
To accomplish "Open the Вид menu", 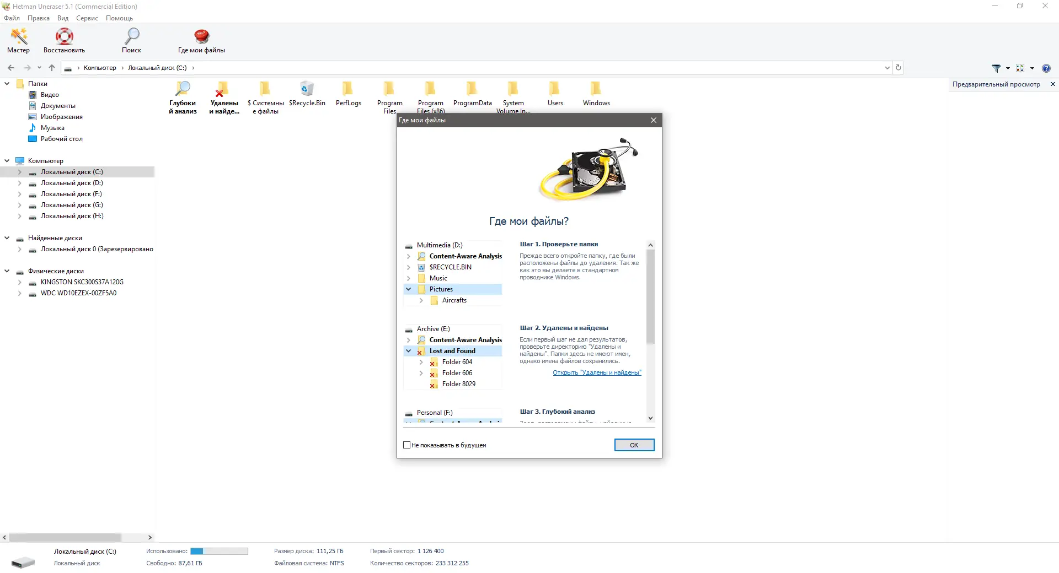I will (x=62, y=18).
